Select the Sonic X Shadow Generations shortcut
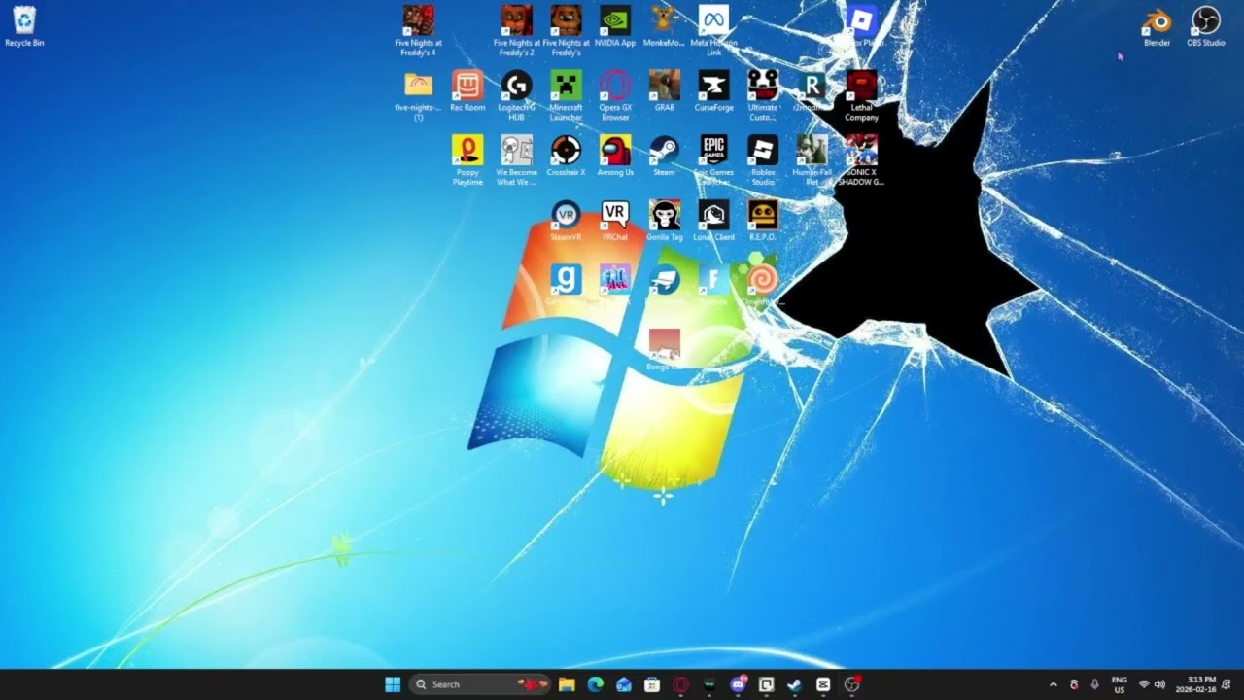 pyautogui.click(x=861, y=160)
